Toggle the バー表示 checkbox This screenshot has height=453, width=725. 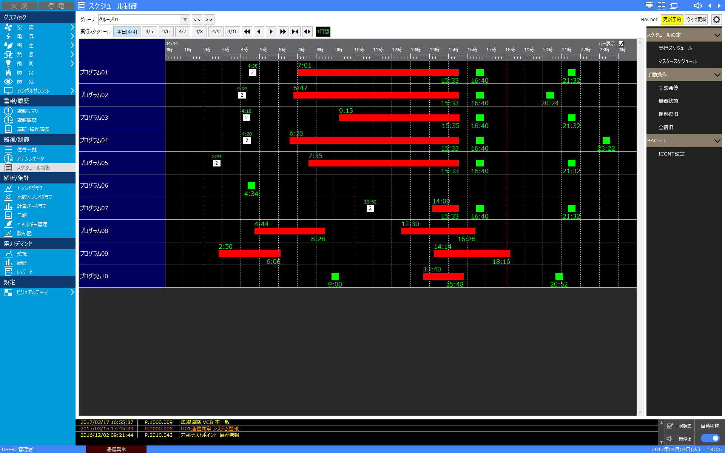click(621, 44)
